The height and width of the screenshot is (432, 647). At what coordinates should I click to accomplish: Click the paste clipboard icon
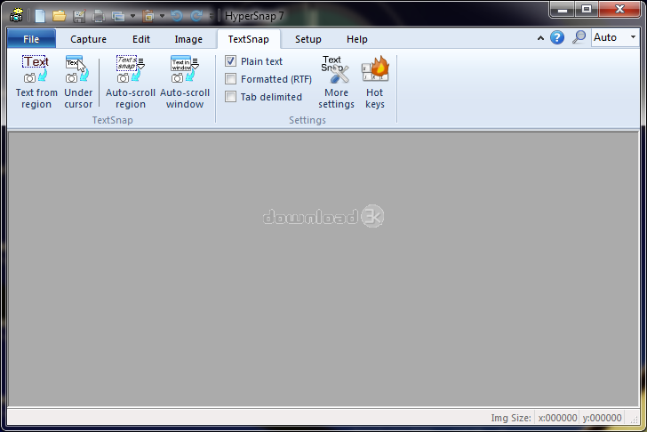(148, 16)
